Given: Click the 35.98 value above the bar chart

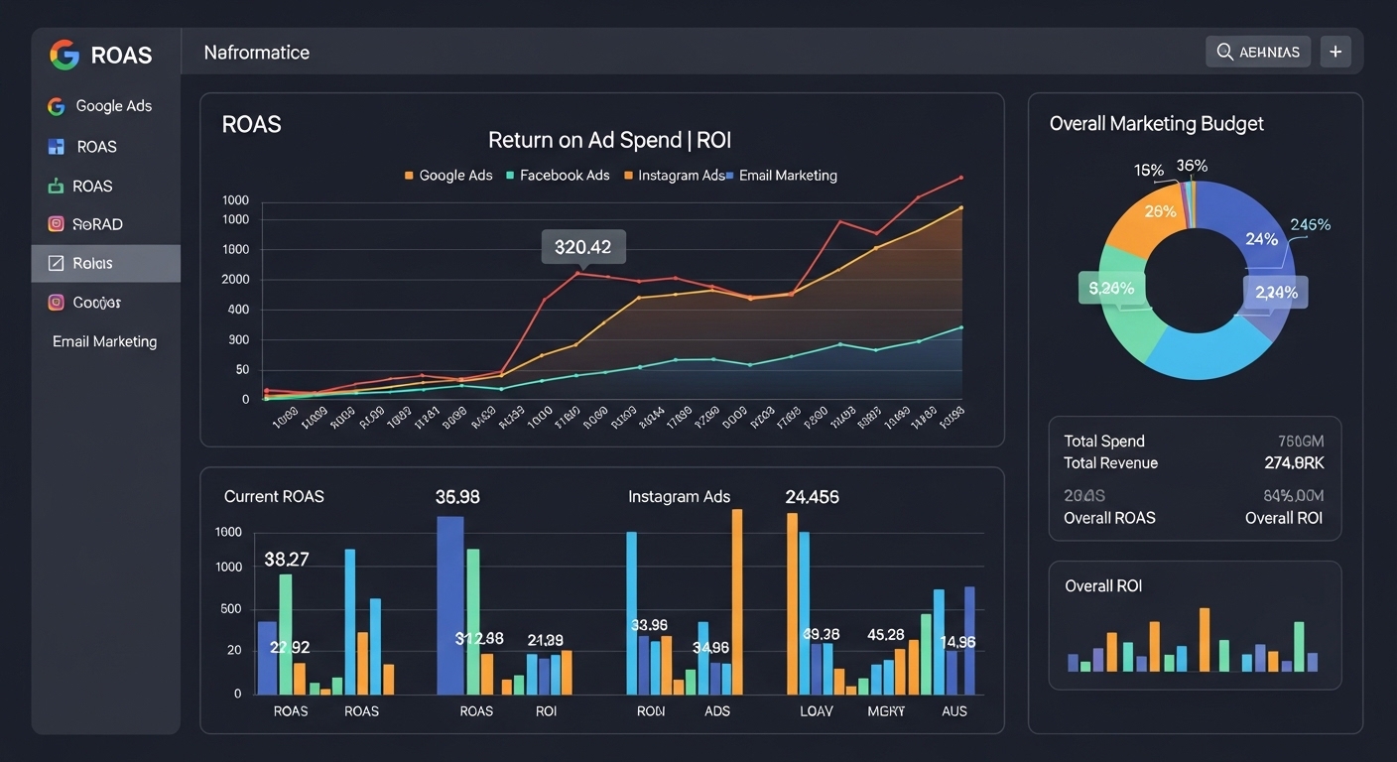Looking at the screenshot, I should (457, 497).
